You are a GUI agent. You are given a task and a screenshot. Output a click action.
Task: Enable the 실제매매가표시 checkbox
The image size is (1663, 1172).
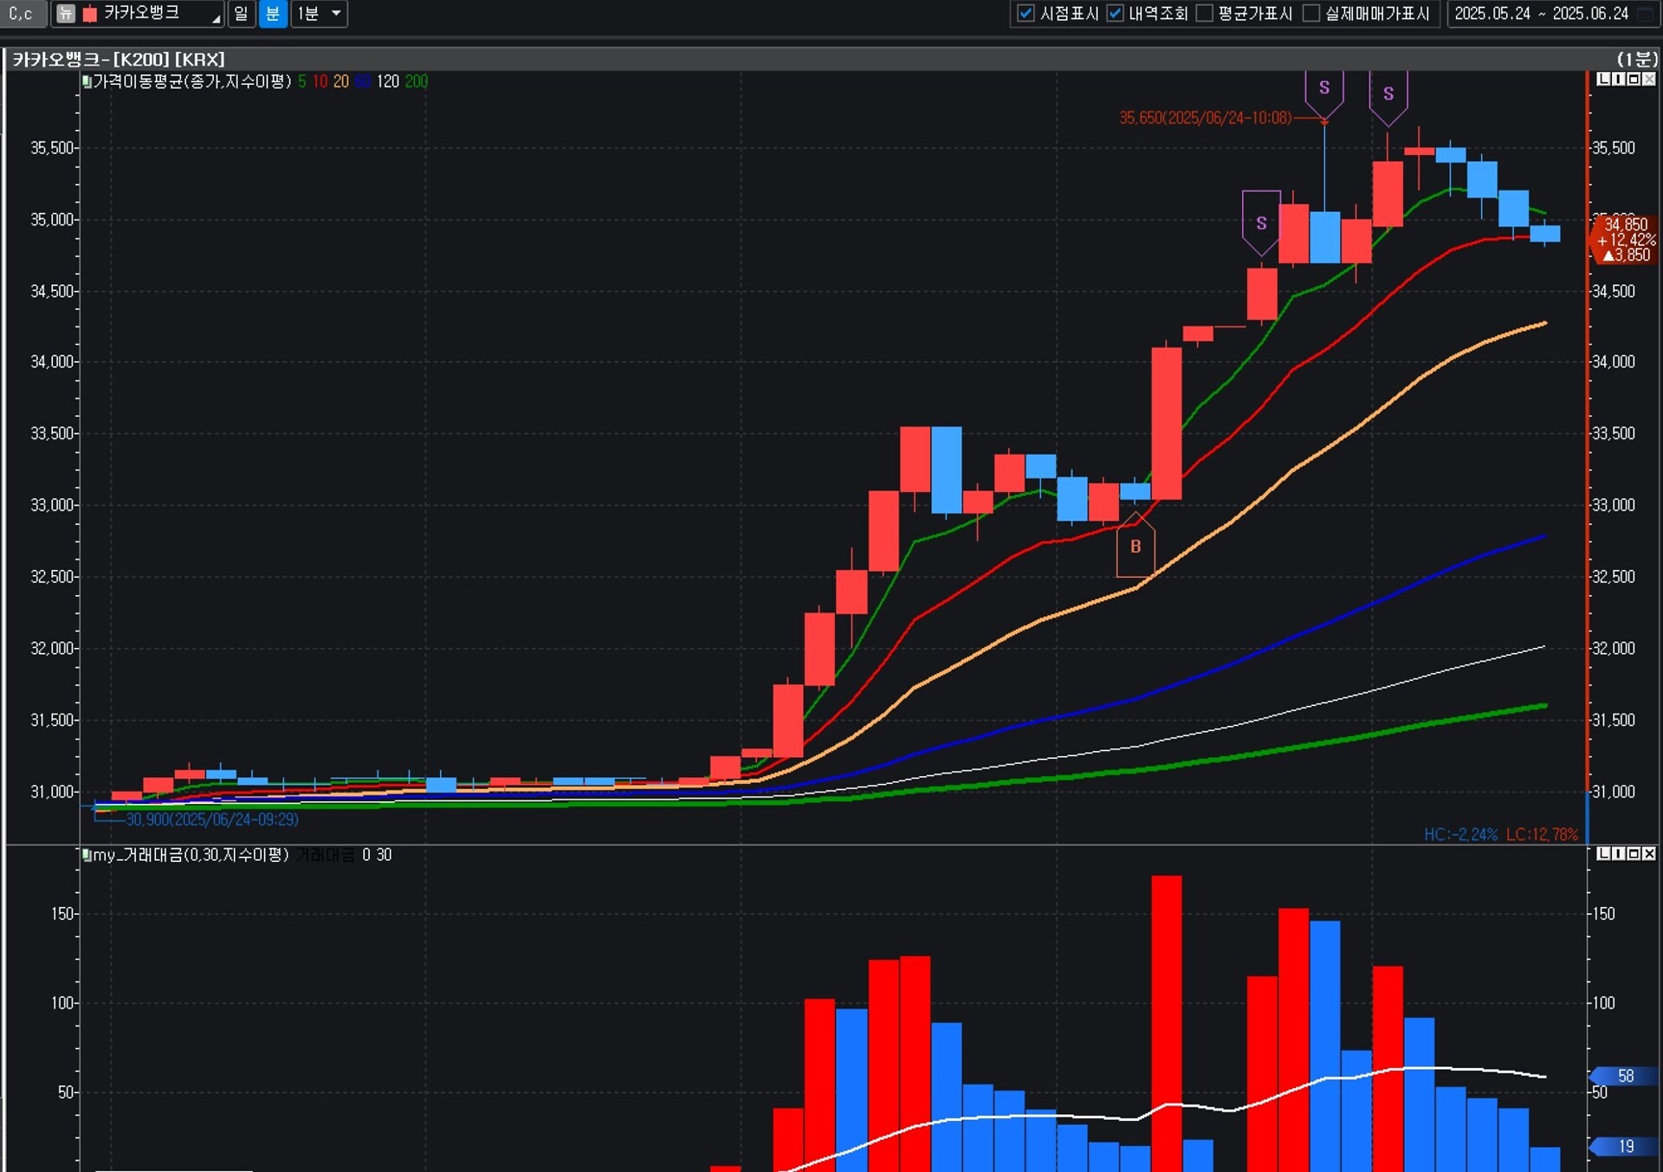point(1311,13)
